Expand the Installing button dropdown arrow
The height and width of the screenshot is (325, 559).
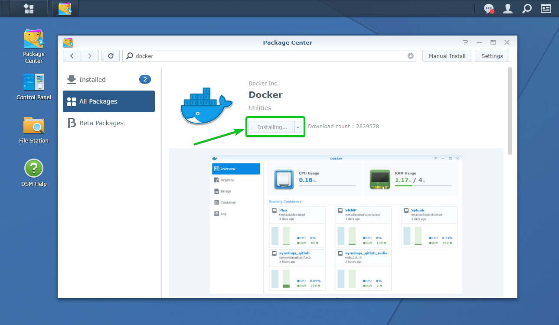point(298,127)
